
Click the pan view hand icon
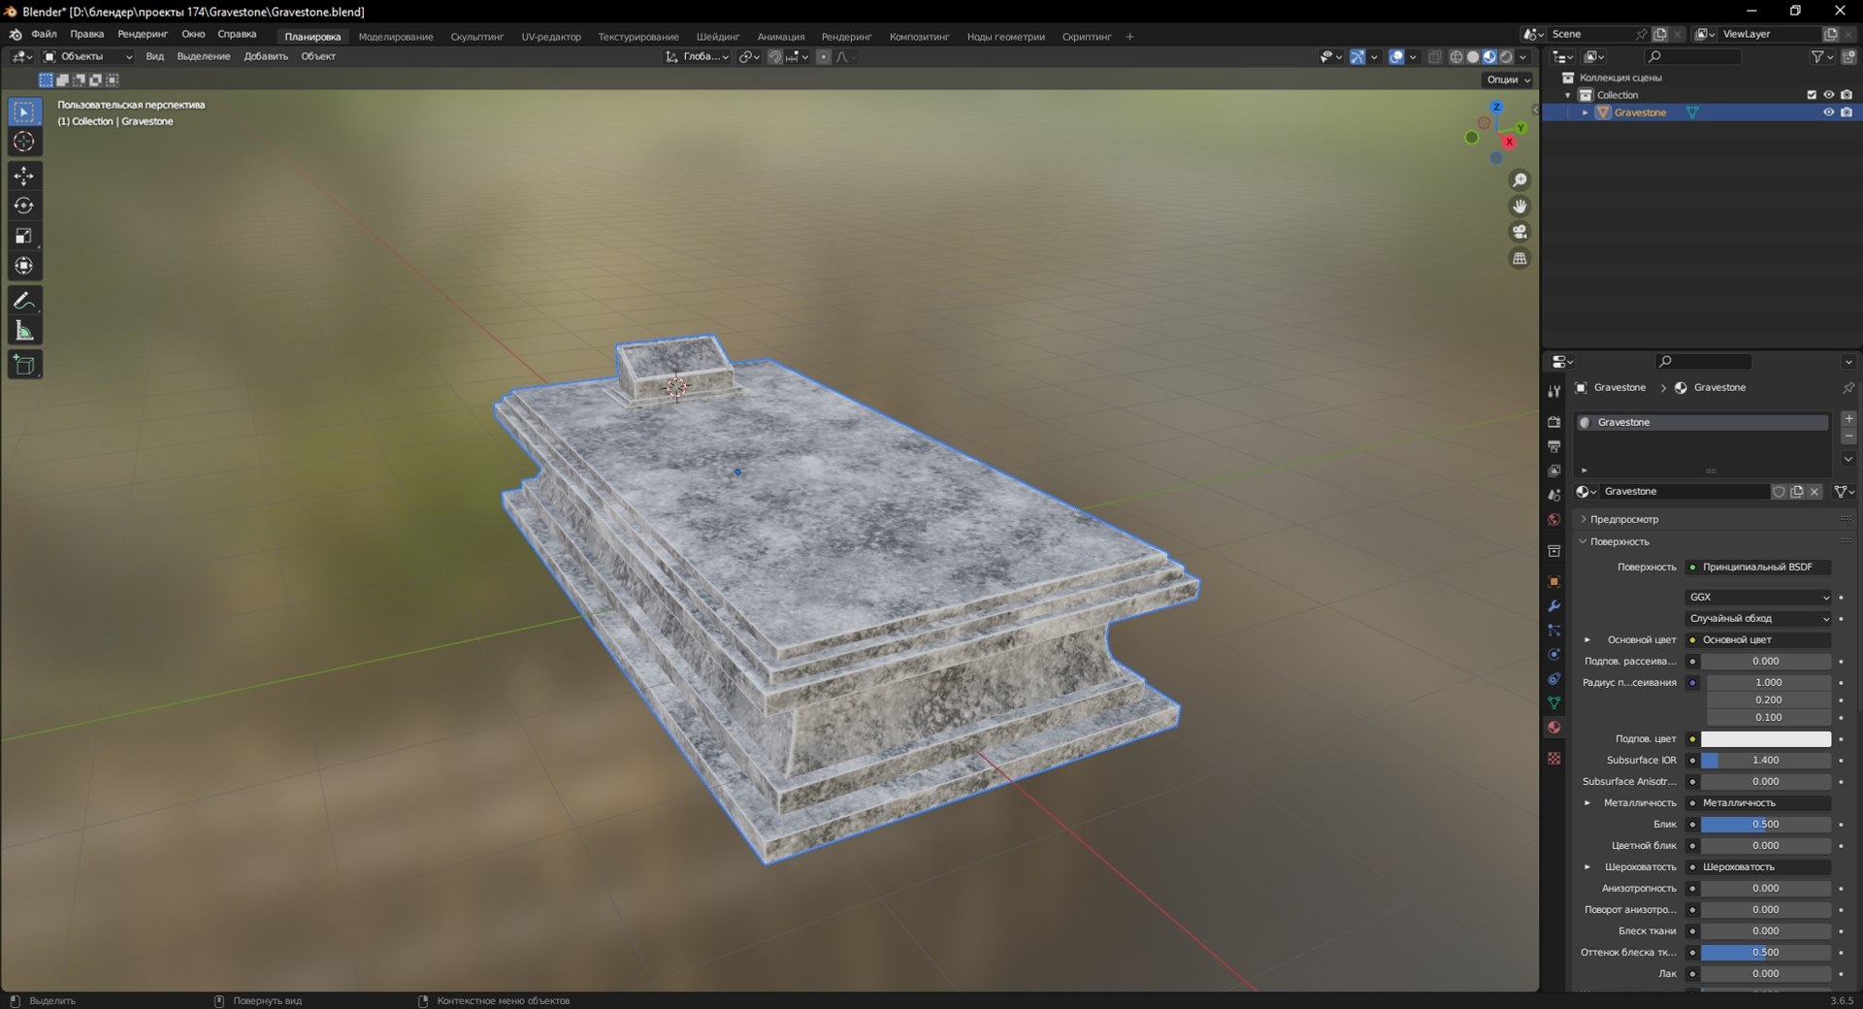[1520, 206]
